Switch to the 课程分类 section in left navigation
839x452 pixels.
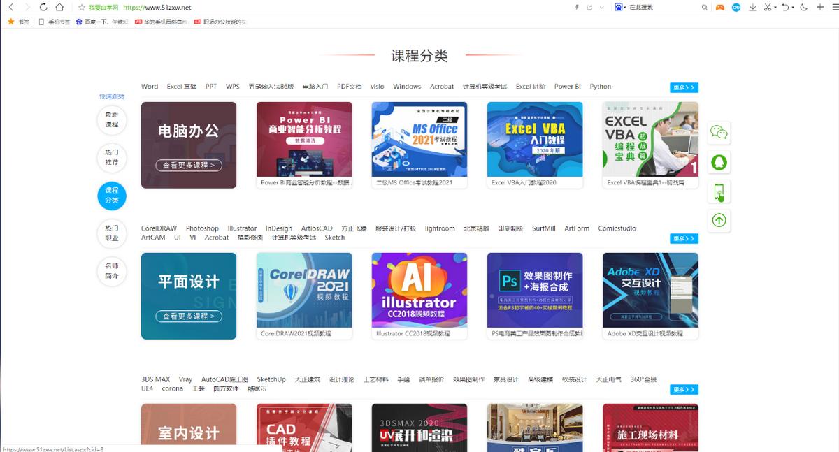[111, 196]
